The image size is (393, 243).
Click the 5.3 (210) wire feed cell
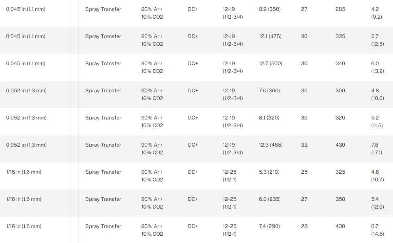point(269,172)
